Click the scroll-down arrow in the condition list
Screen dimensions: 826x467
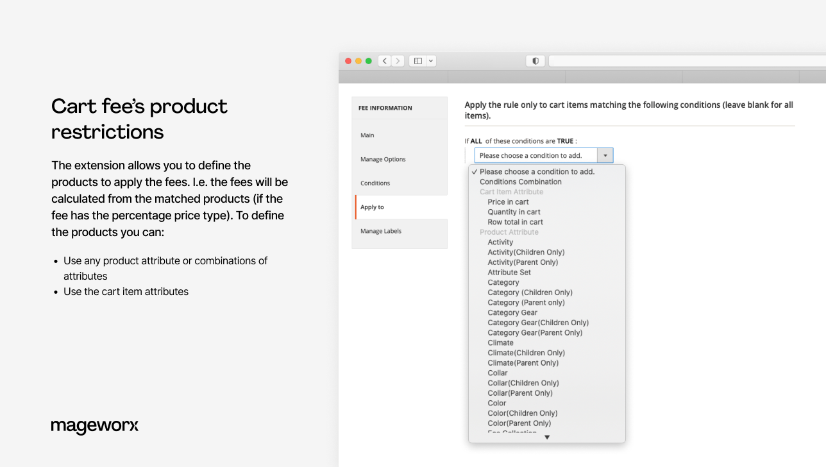[x=546, y=436]
